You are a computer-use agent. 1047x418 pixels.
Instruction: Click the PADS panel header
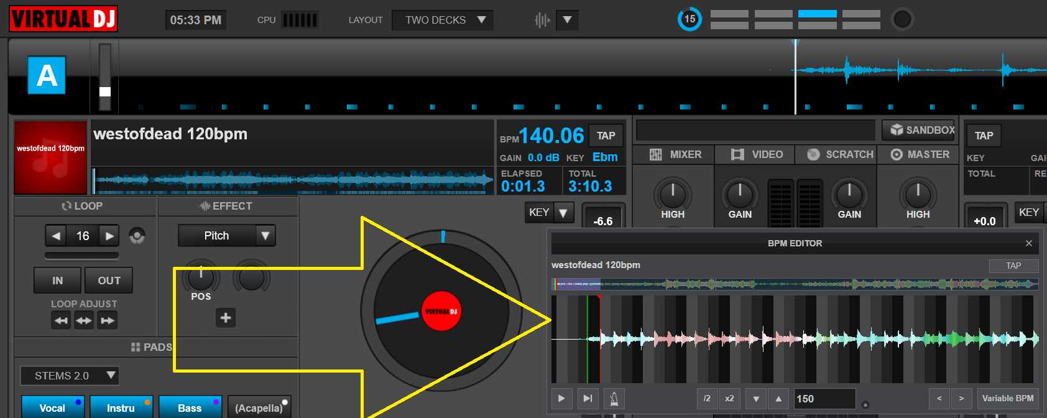(155, 347)
